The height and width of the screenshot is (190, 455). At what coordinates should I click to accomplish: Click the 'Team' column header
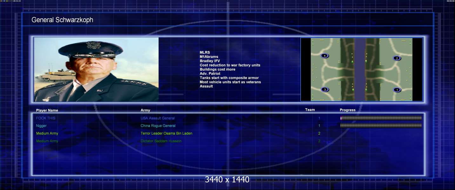point(310,110)
